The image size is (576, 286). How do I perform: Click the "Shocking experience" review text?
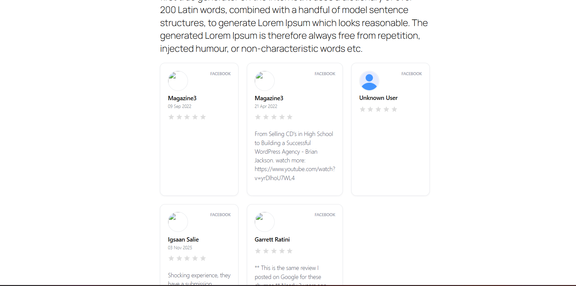[199, 275]
